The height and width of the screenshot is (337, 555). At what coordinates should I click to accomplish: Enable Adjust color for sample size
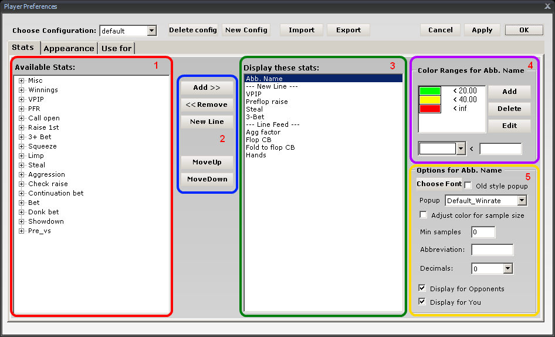pyautogui.click(x=423, y=215)
